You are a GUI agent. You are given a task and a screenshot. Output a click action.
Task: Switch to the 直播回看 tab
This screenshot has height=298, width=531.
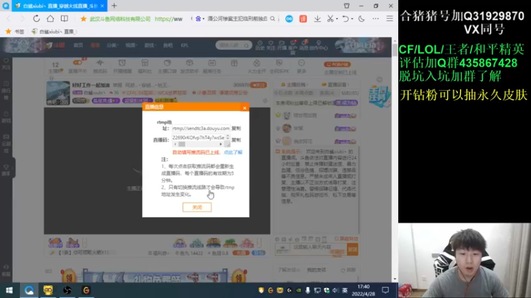pos(335,85)
